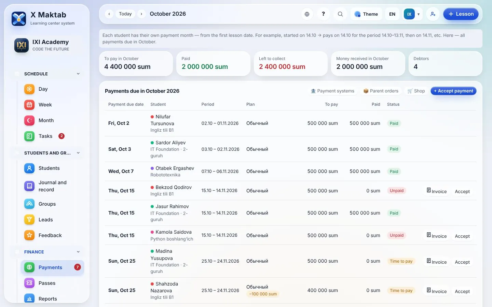492x307 pixels.
Task: Open the Day schedule icon
Action: coord(29,89)
